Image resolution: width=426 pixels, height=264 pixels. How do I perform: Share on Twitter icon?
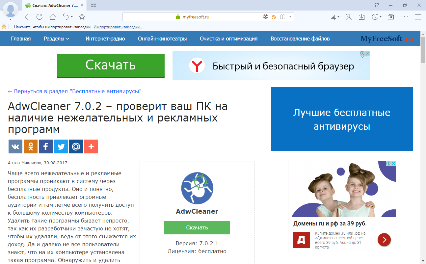[x=61, y=146]
